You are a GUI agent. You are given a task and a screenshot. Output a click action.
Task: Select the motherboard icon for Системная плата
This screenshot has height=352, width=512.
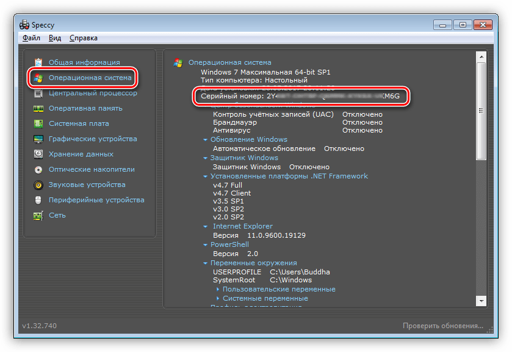[38, 123]
